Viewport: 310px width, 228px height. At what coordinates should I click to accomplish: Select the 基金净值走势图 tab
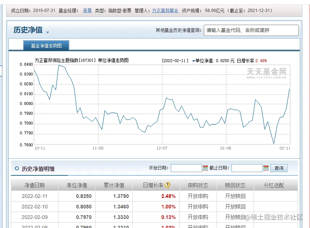(46, 46)
